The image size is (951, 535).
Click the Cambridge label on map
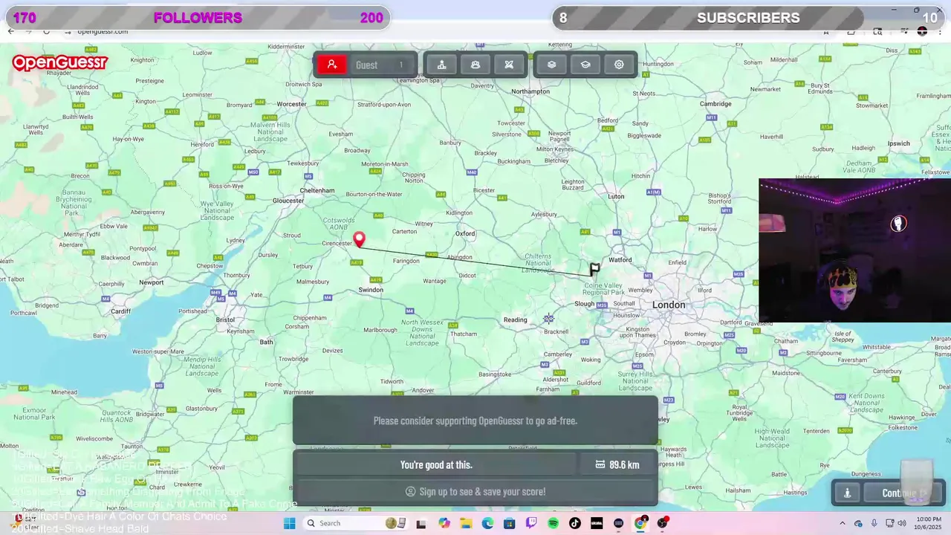point(715,103)
